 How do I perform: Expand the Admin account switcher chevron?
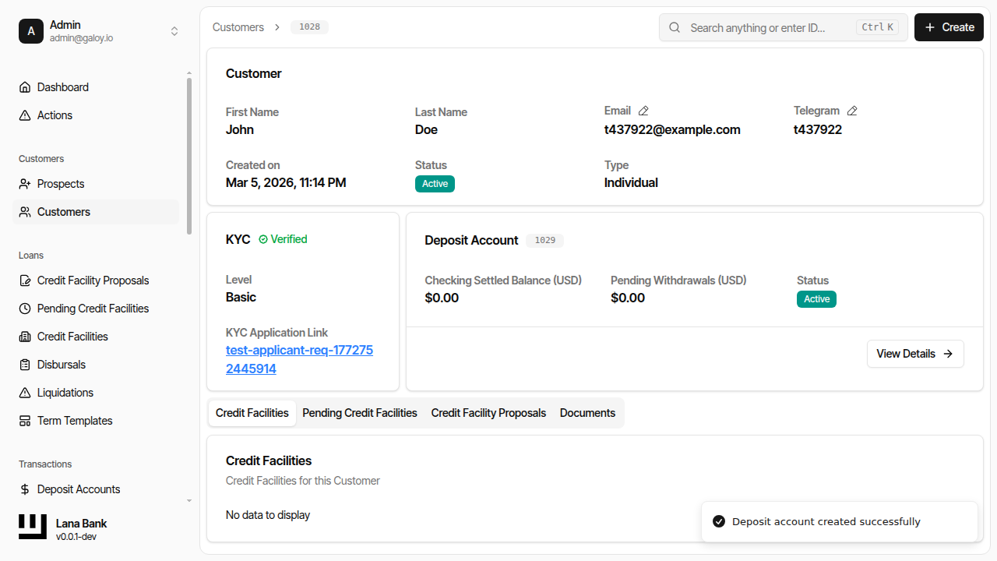[x=174, y=31]
